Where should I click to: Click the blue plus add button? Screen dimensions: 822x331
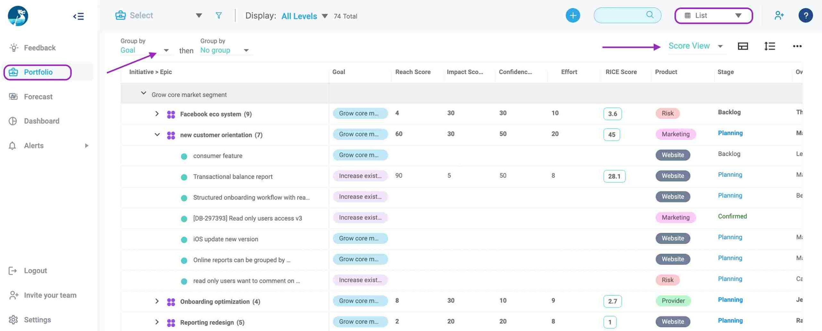(x=573, y=15)
